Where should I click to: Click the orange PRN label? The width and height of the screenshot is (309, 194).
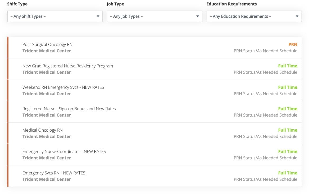pos(293,44)
